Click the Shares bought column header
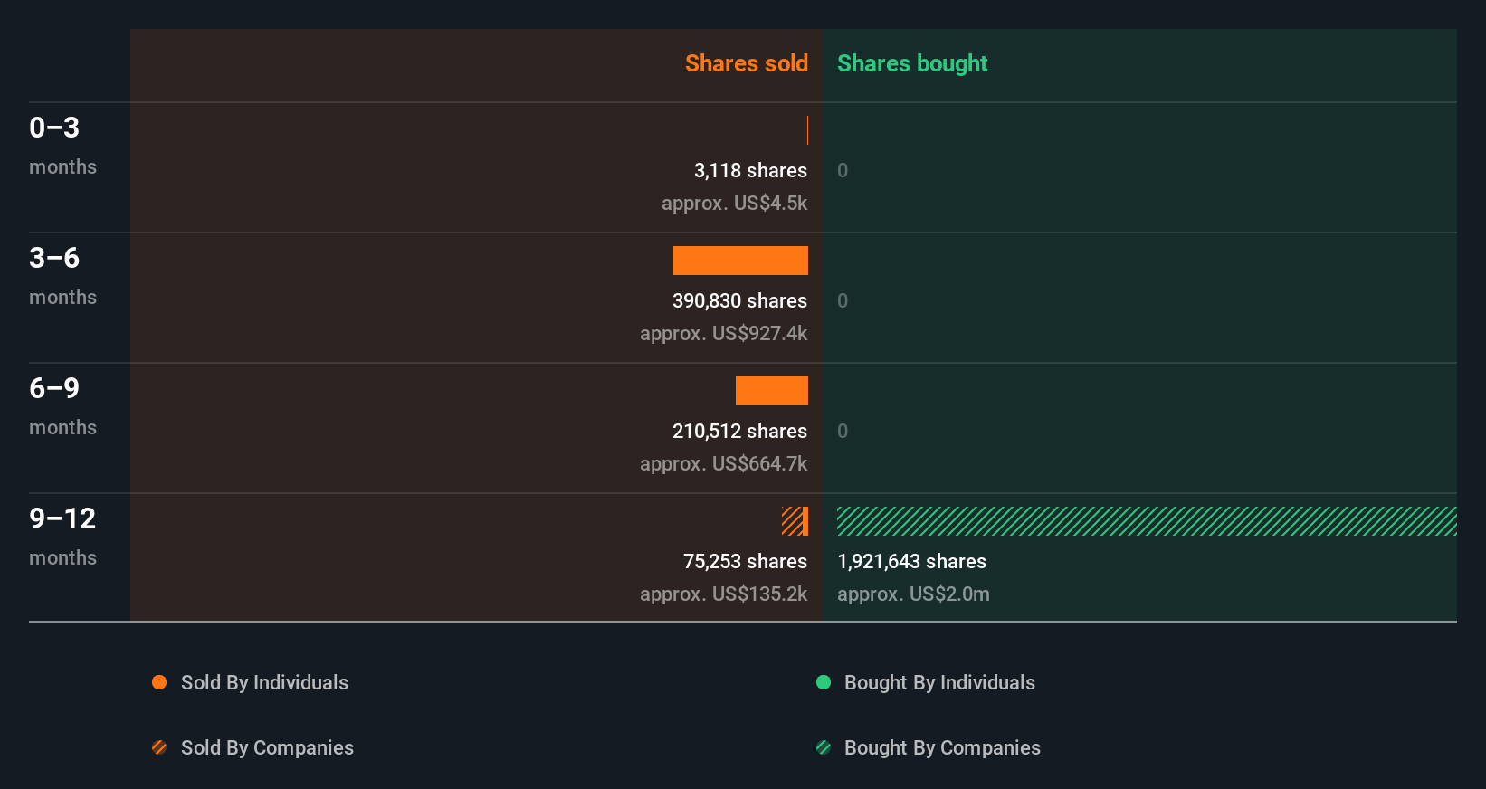 [x=912, y=63]
